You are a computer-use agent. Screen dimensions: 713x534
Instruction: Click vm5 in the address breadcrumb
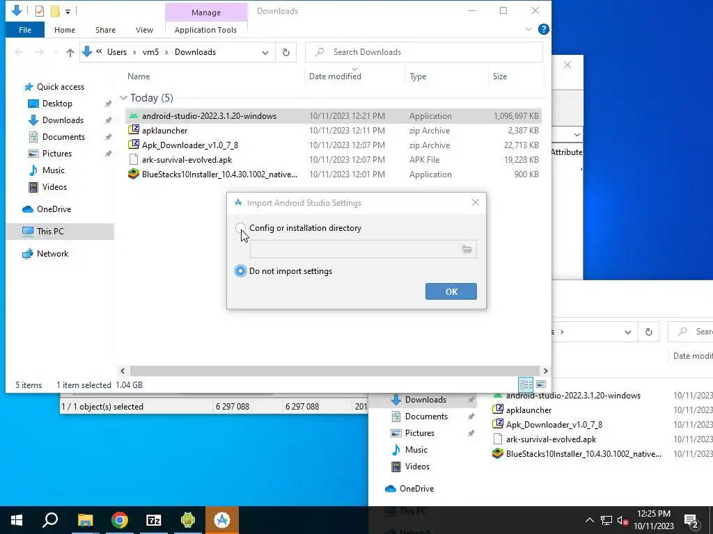click(150, 52)
